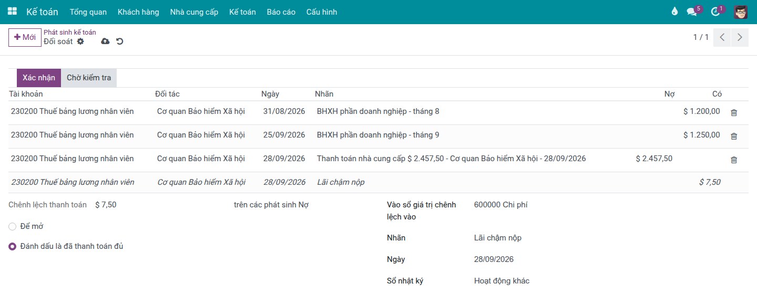Open the Cấu hình menu
The height and width of the screenshot is (294, 757).
(x=322, y=12)
